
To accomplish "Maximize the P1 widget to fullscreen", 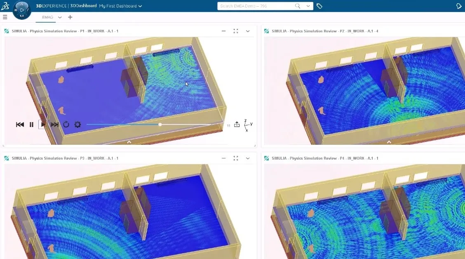I will (236, 31).
